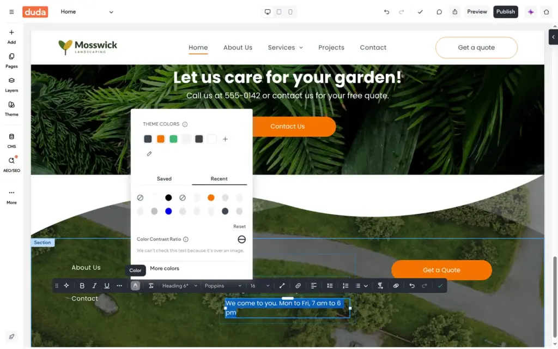The width and height of the screenshot is (558, 349).
Task: Pick the orange recent color swatch
Action: pyautogui.click(x=211, y=197)
